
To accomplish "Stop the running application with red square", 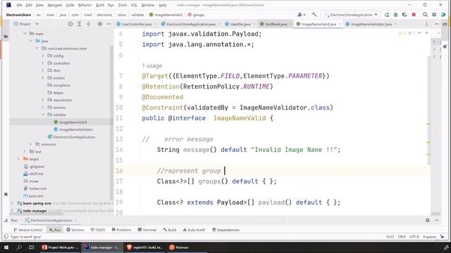I will [414, 15].
